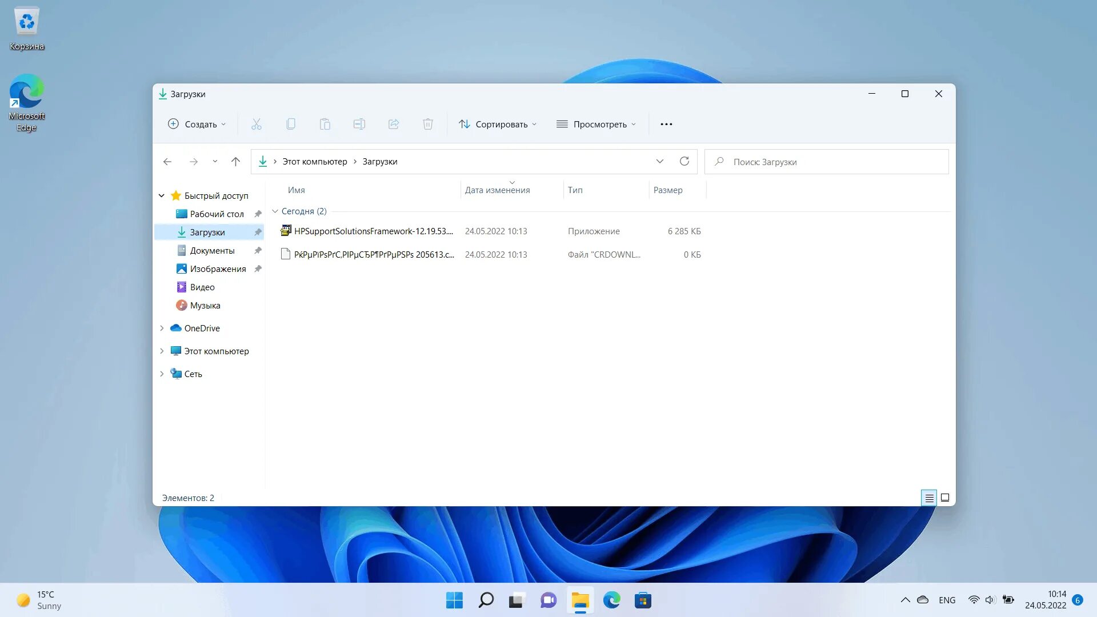Expand the Сеть tree node
1097x617 pixels.
click(162, 374)
